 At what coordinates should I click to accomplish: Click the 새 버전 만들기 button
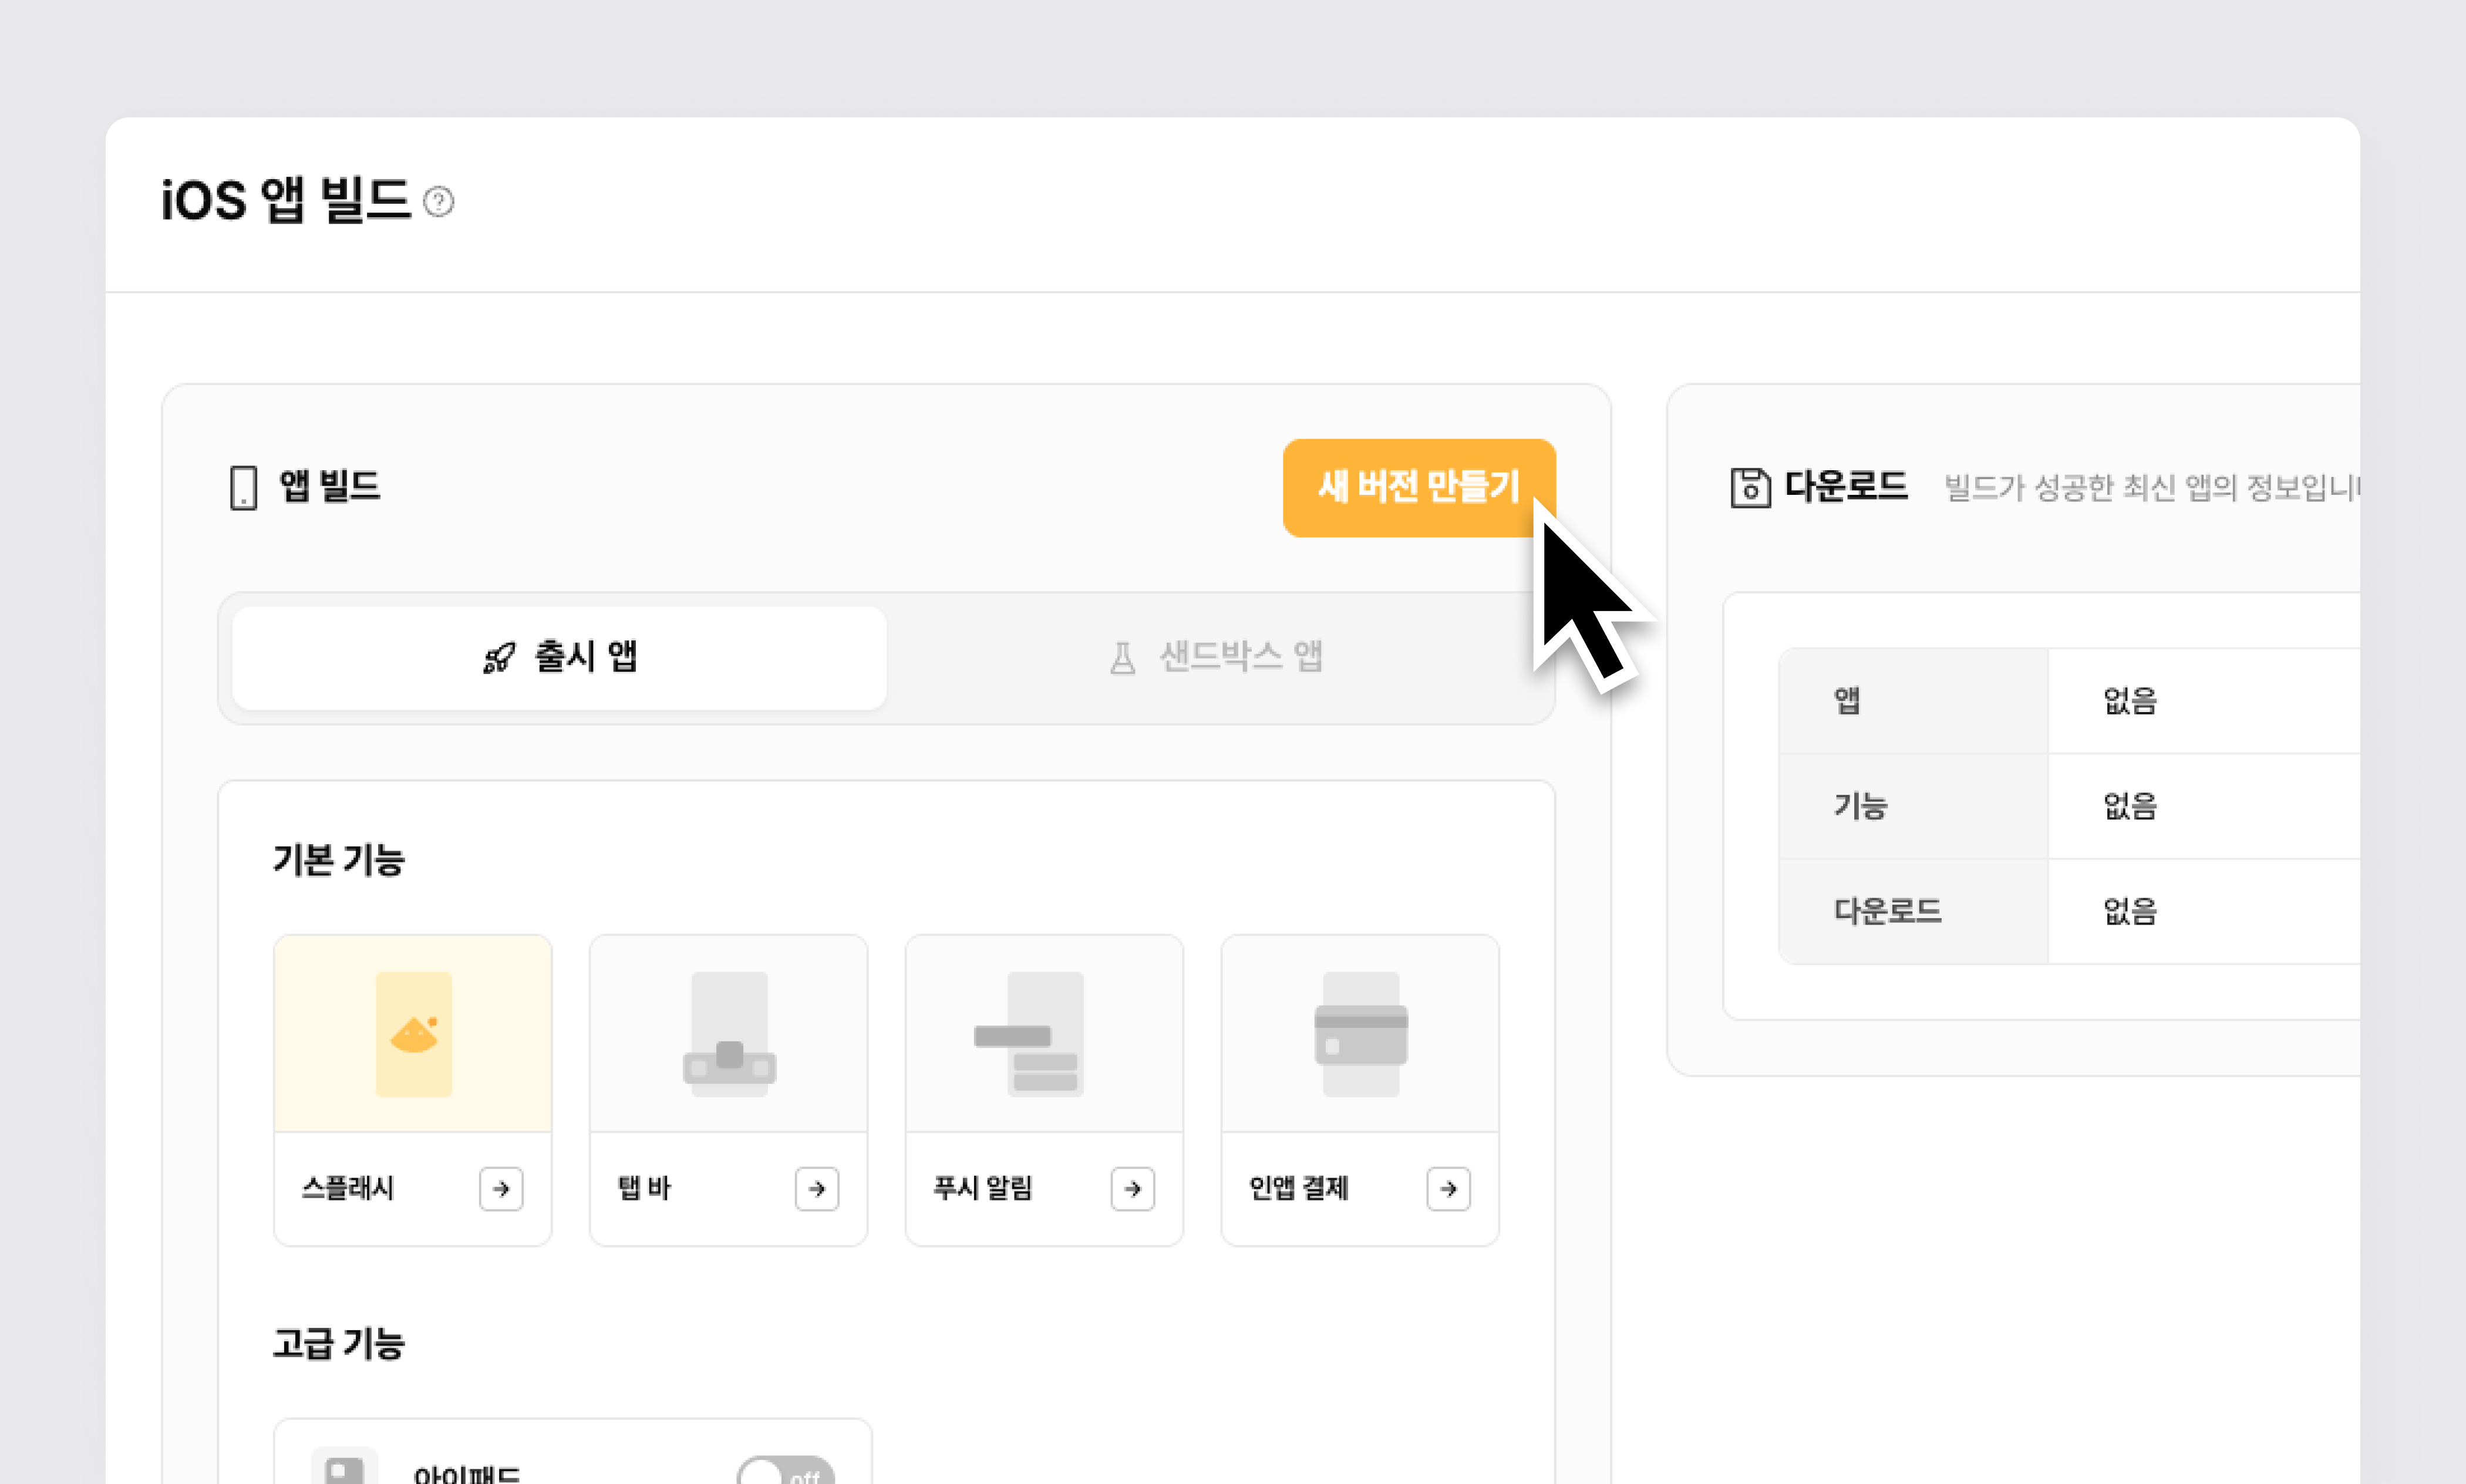(1418, 487)
